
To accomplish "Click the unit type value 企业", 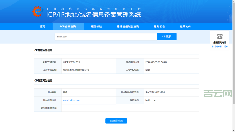I will 148,70.
